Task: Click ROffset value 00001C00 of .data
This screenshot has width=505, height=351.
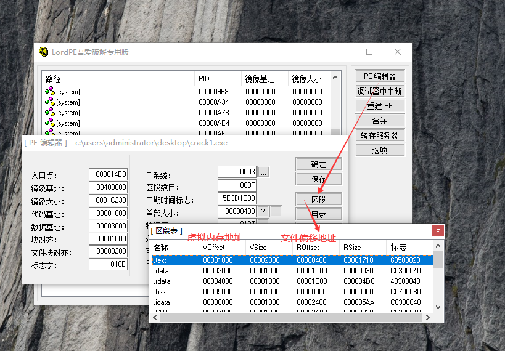Action: point(312,271)
